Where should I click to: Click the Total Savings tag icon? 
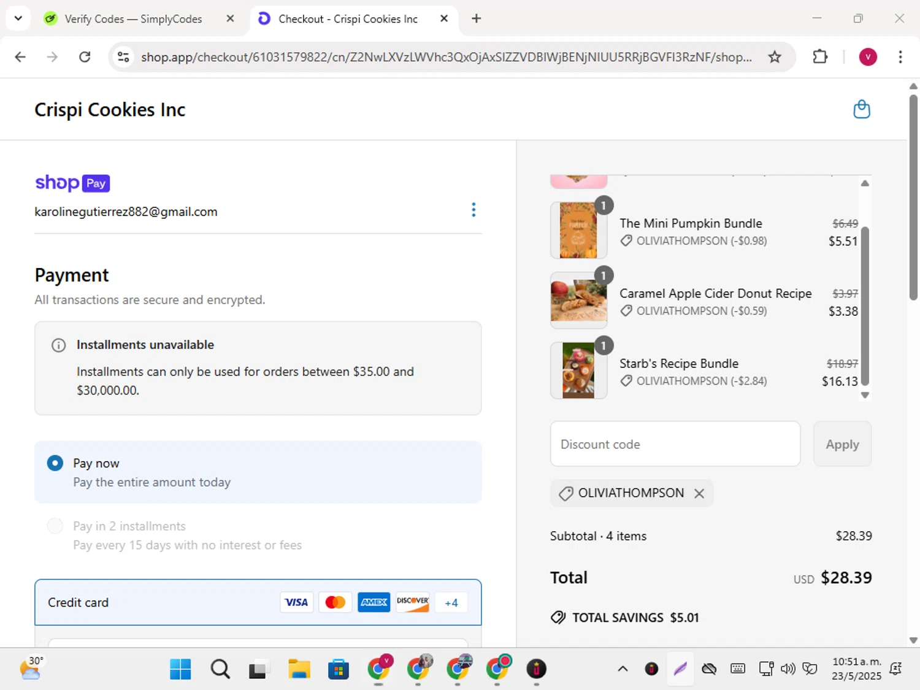coord(558,618)
